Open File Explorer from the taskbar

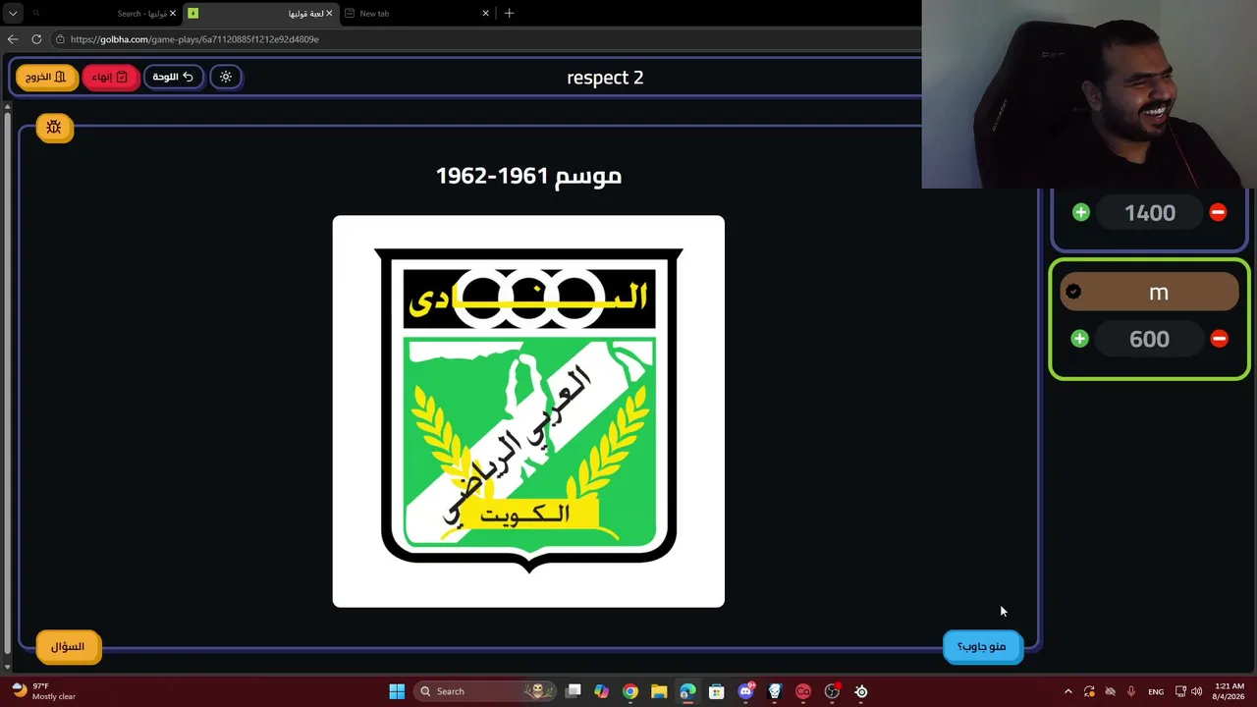[659, 691]
